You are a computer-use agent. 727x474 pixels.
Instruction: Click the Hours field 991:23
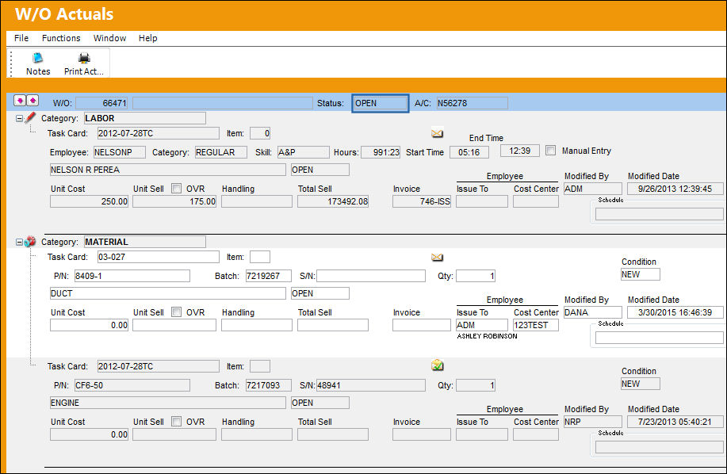tap(381, 152)
